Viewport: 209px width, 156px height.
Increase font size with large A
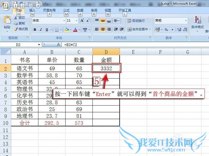[82, 21]
